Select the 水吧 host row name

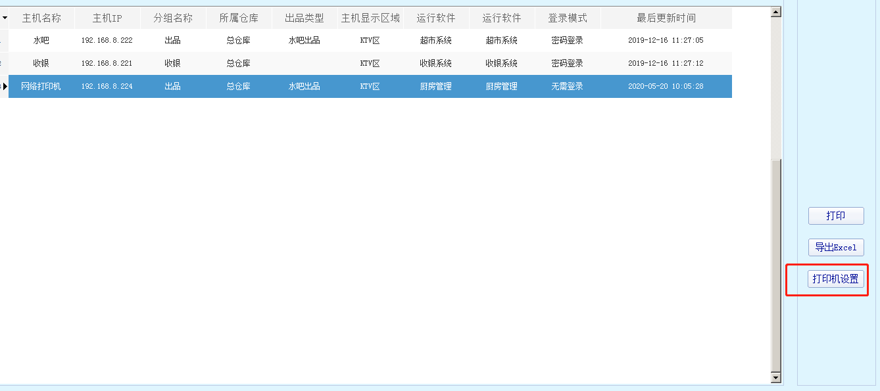(x=41, y=40)
